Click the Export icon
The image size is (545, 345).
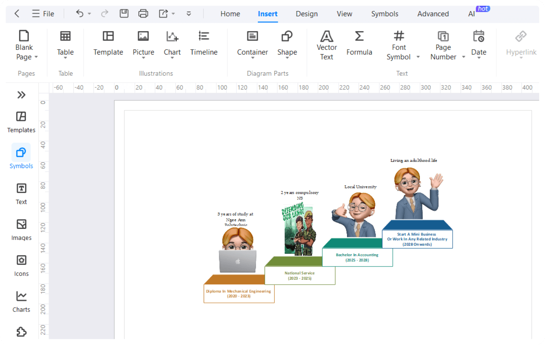(x=163, y=13)
